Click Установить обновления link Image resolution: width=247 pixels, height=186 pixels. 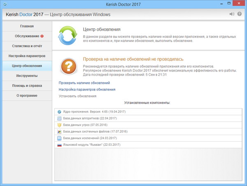pyautogui.click(x=77, y=96)
